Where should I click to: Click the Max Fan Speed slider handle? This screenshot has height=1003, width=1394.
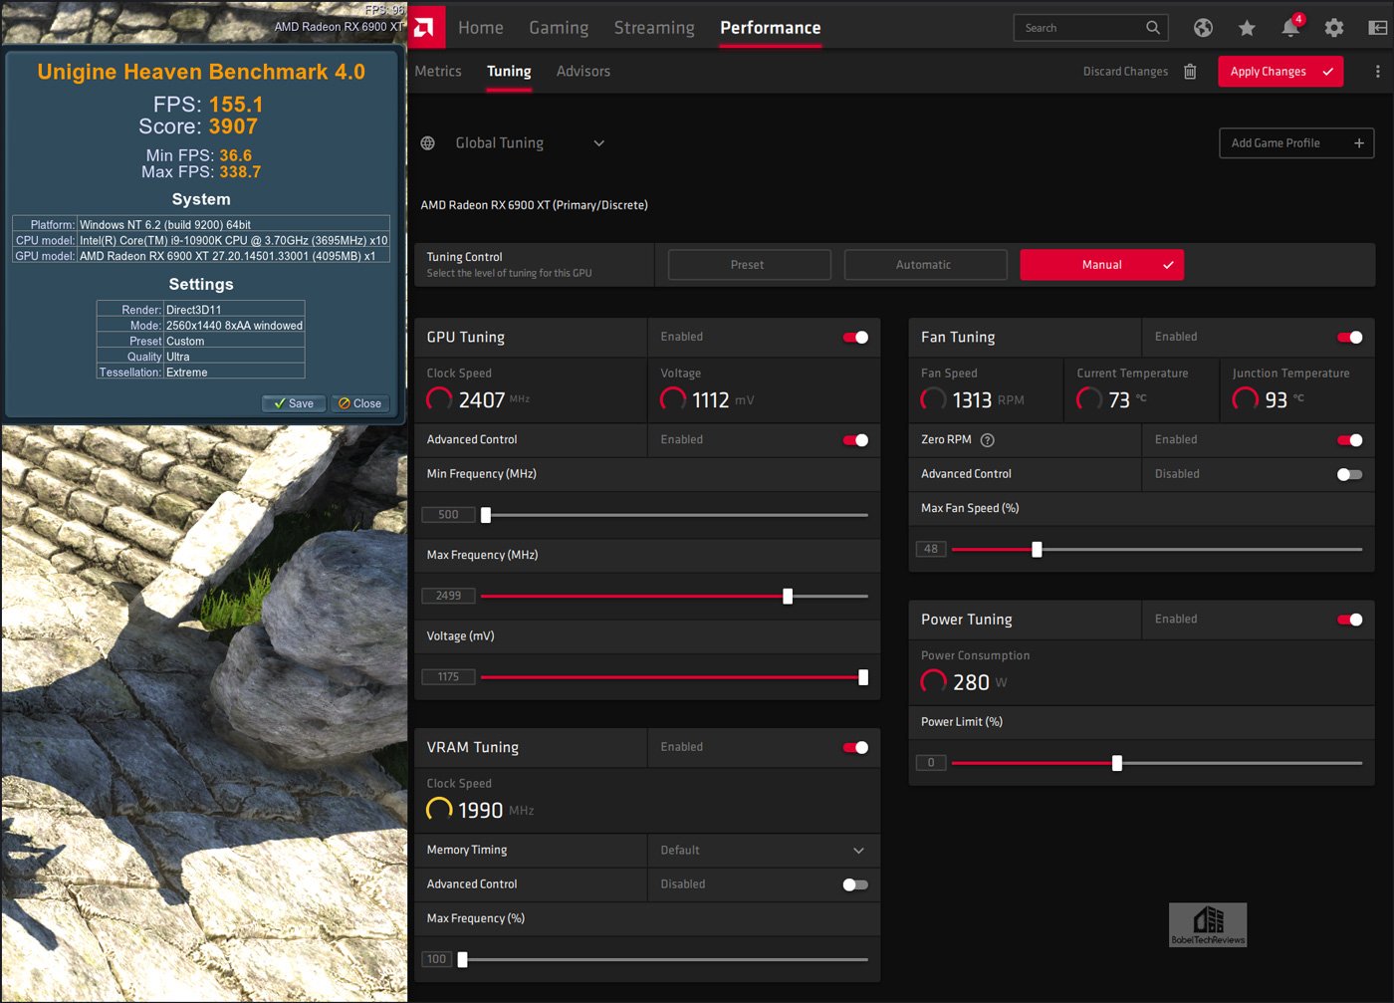1037,550
